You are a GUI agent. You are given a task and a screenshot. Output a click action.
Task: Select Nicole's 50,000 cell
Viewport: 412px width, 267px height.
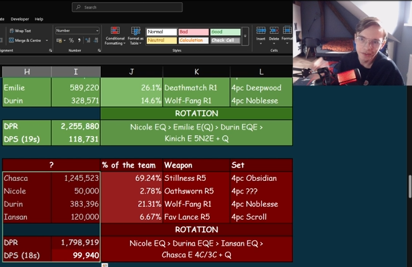click(76, 191)
